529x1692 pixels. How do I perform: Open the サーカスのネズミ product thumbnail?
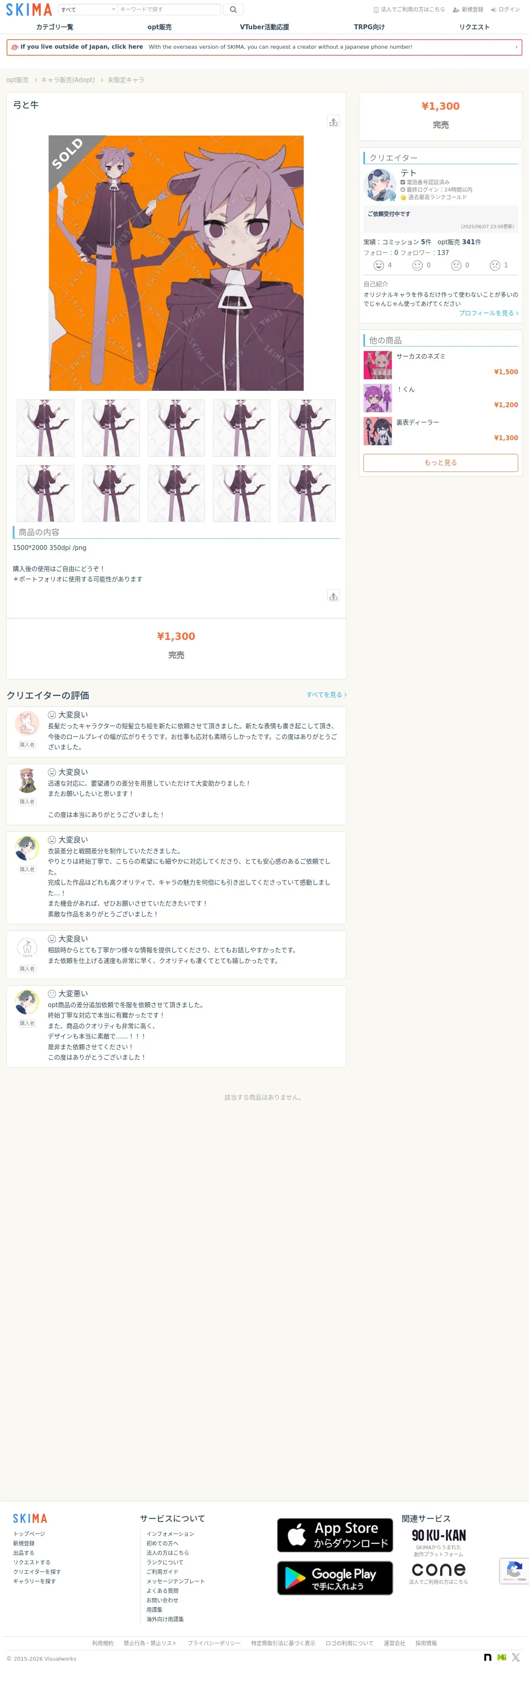[x=377, y=365]
